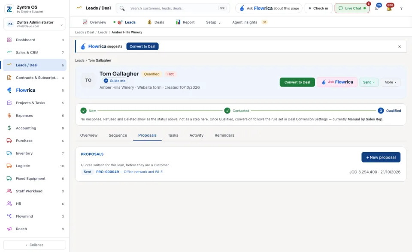Screen dimensions: 412x252
Task: Open Agent Insights tab
Action: 250,22
